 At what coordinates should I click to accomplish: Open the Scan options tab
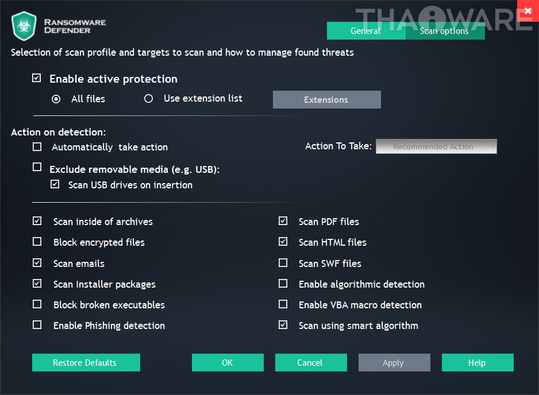pos(444,31)
